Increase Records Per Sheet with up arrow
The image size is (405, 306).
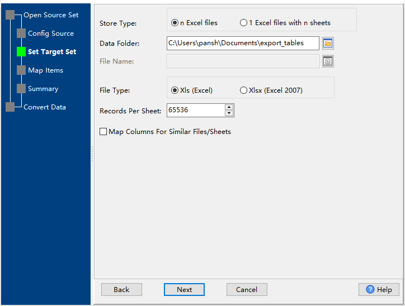point(229,107)
